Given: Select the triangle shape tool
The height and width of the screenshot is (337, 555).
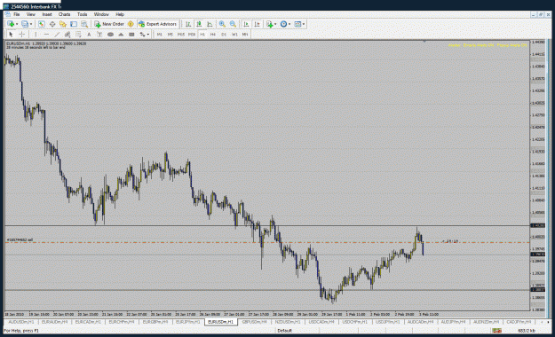Looking at the screenshot, I should 121,35.
